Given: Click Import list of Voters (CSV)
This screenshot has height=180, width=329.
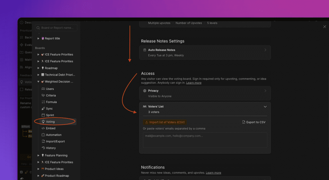Looking at the screenshot, I should coord(165,122).
